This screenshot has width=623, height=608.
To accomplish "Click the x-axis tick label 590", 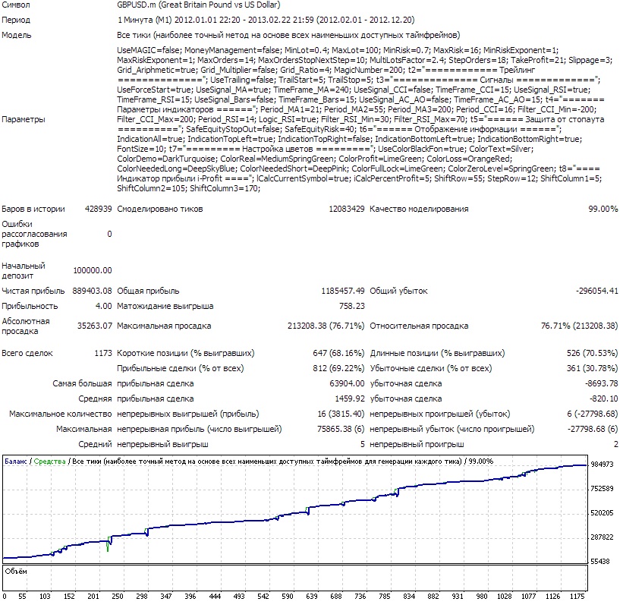I will (288, 597).
